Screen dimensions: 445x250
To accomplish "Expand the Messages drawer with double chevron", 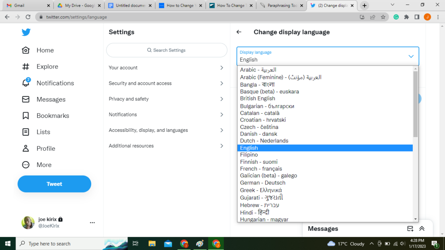I will click(x=422, y=229).
